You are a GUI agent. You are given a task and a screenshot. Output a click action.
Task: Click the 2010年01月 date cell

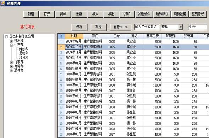(74, 63)
